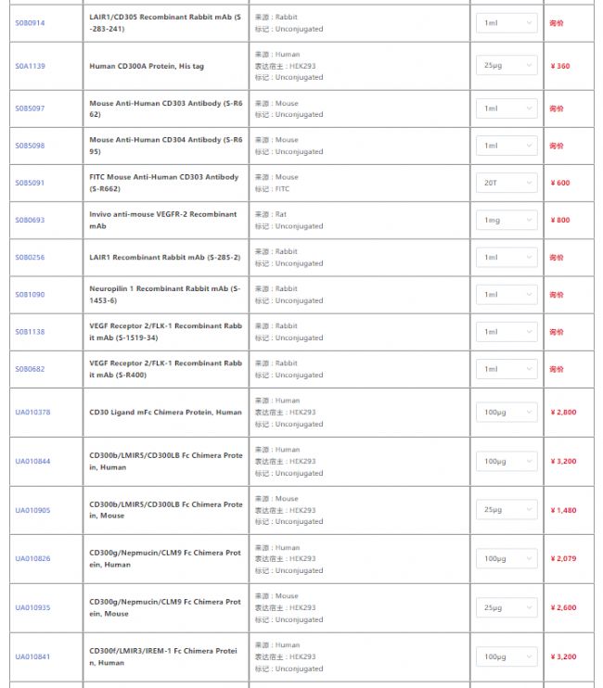Click 询价 inquiry link for S085098

[557, 146]
